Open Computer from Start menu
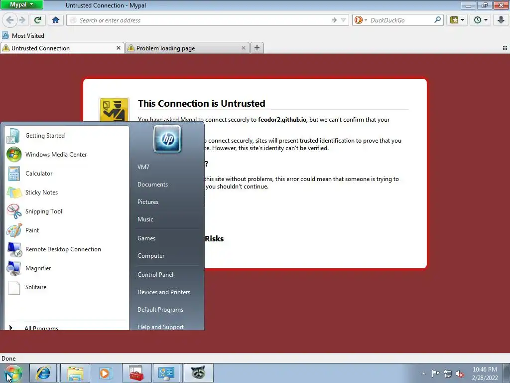This screenshot has width=510, height=383. click(166, 256)
